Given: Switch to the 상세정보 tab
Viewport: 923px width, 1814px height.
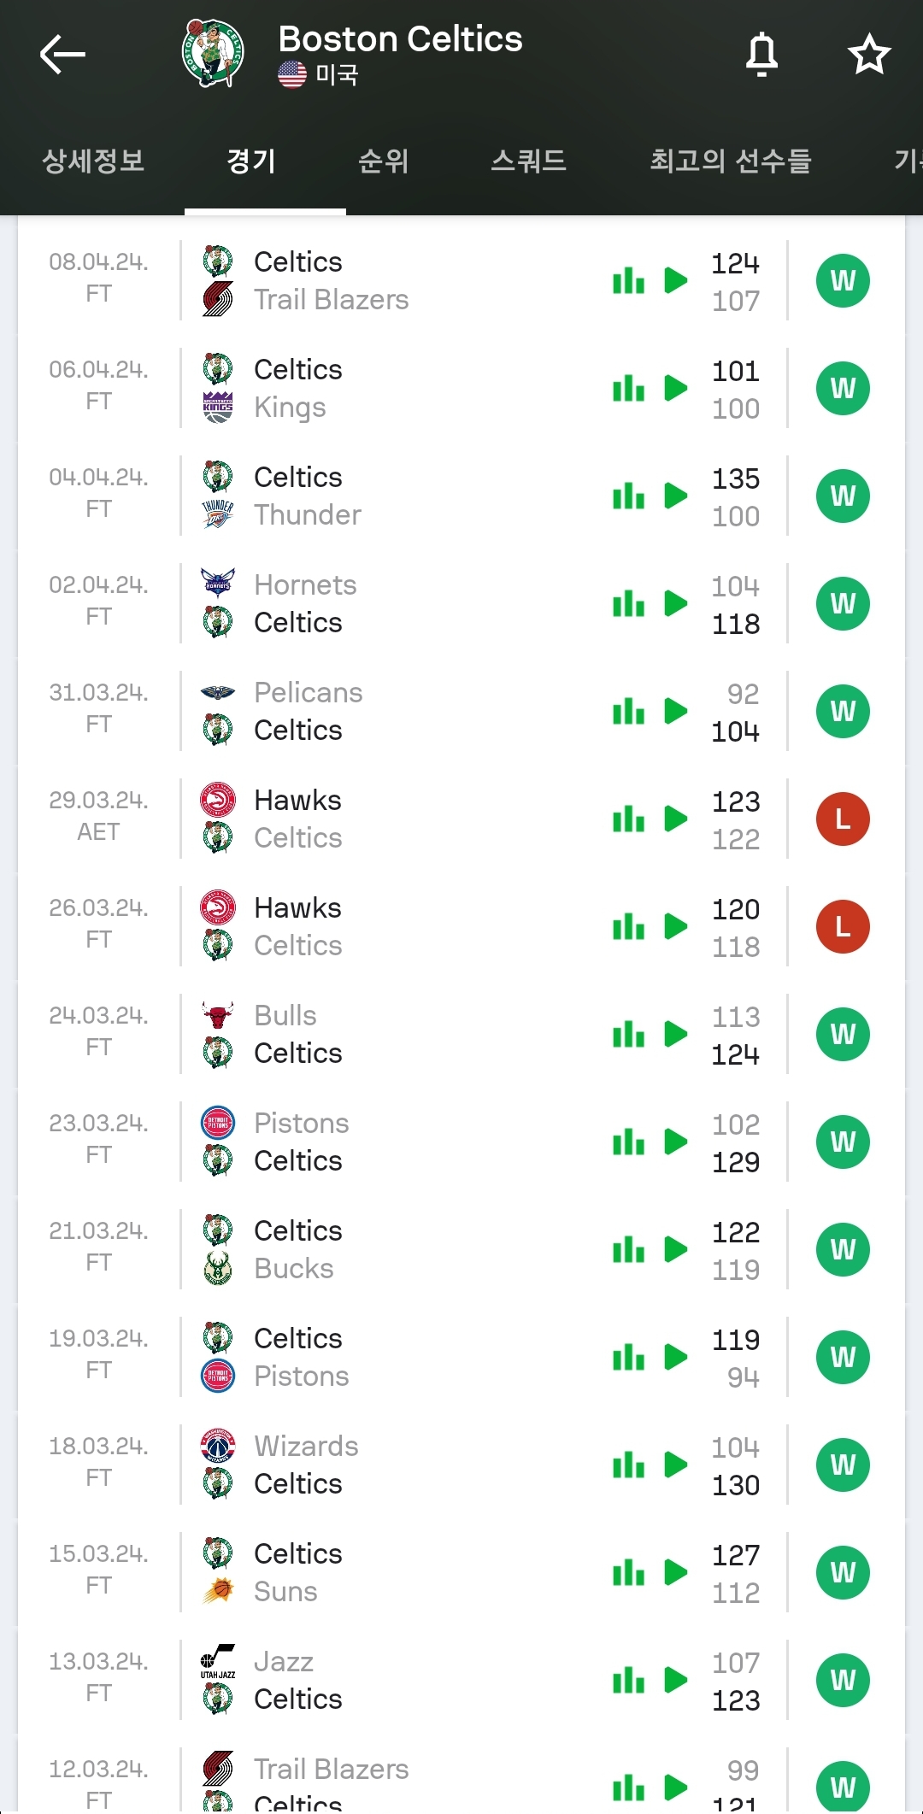Looking at the screenshot, I should [x=93, y=161].
